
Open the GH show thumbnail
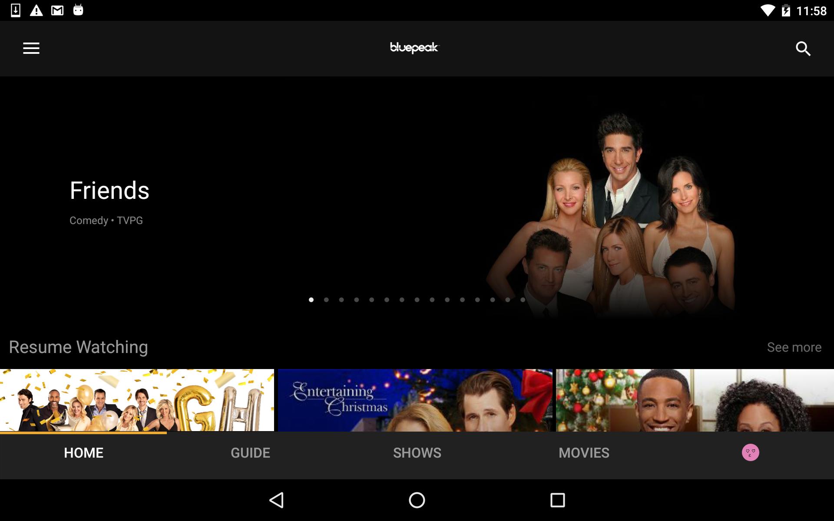click(137, 400)
